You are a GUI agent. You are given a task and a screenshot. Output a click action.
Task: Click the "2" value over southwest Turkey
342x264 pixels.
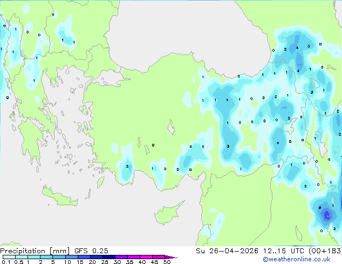pos(127,166)
